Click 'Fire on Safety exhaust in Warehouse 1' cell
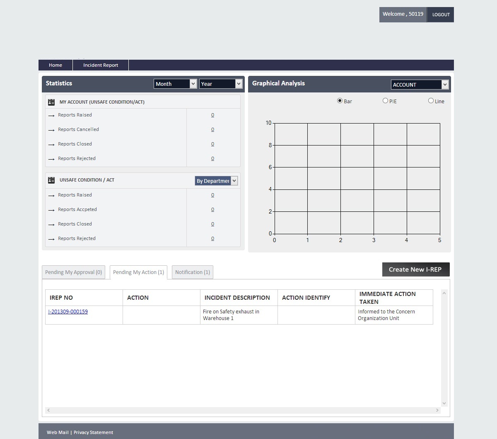This screenshot has width=497, height=439. click(239, 315)
